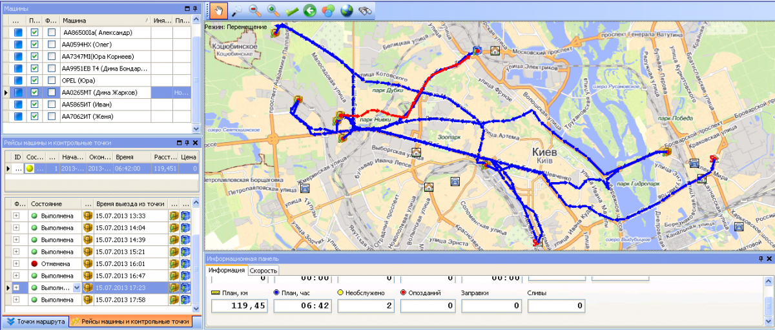Screen dimensions: 775x330
Task: Click the magnifier zoom tool
Action: pos(237,10)
